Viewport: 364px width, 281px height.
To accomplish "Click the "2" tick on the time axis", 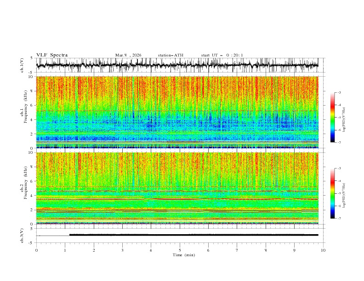I will click(x=94, y=250).
